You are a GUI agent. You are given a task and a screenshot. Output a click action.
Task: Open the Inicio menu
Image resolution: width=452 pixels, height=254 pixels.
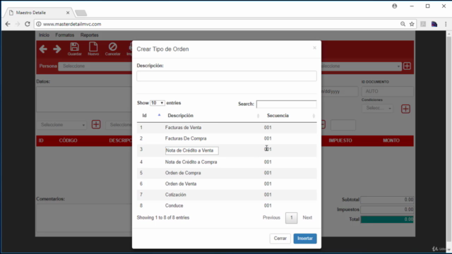pyautogui.click(x=44, y=35)
